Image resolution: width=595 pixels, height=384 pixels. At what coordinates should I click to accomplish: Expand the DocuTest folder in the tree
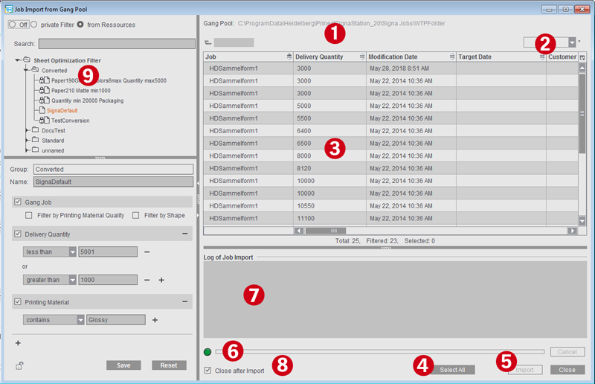click(28, 130)
